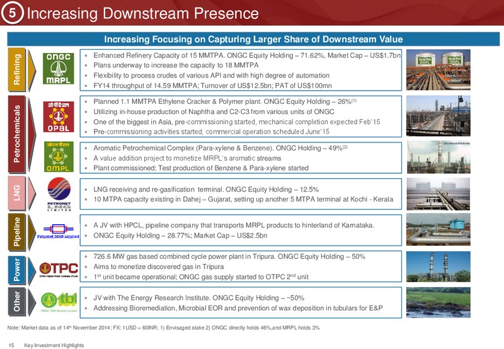Click 'A value addition project to monetize' bullet

(187, 158)
